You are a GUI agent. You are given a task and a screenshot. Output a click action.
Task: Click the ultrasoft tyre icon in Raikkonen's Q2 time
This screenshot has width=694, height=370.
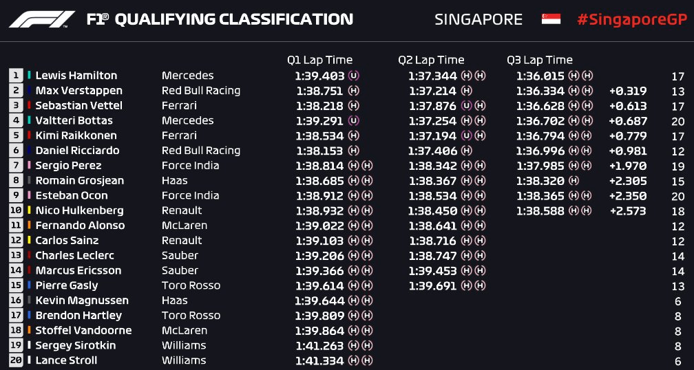coord(466,135)
